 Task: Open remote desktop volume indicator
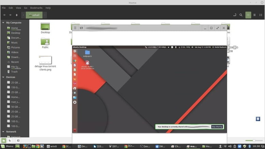(192, 47)
